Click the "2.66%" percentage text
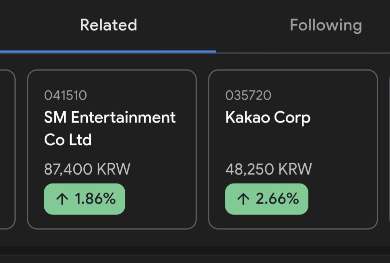 tap(277, 199)
